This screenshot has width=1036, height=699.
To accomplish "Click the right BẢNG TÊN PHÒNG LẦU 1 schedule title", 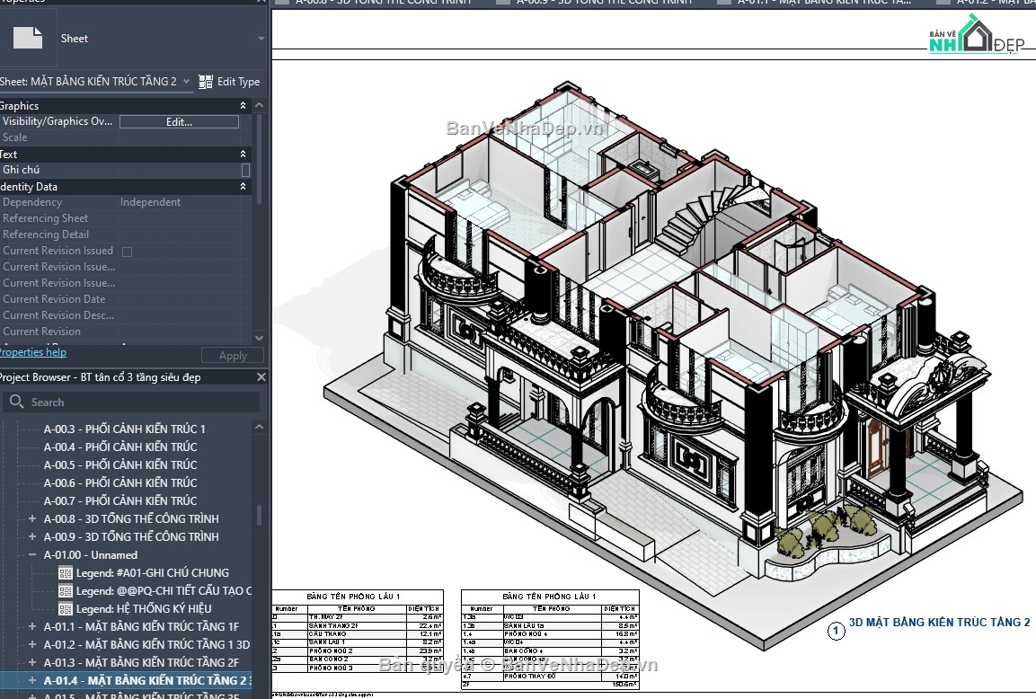I will (x=549, y=596).
